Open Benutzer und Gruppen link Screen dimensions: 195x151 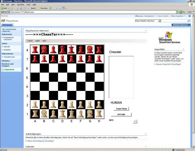click(x=7, y=65)
